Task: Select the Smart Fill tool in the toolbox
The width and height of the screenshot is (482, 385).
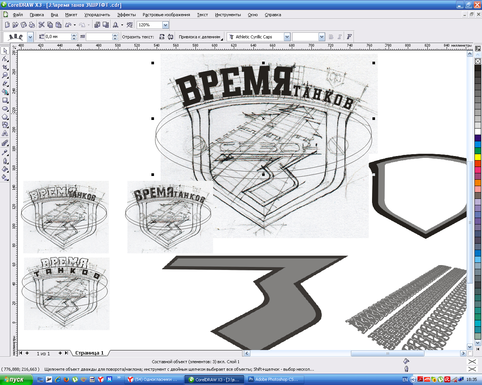Action: [5, 92]
